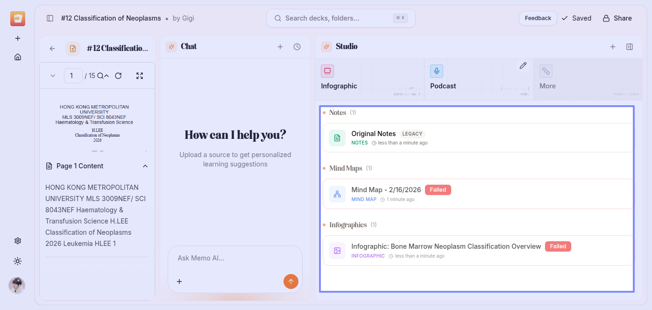Open settings via the gear icon

click(x=18, y=241)
